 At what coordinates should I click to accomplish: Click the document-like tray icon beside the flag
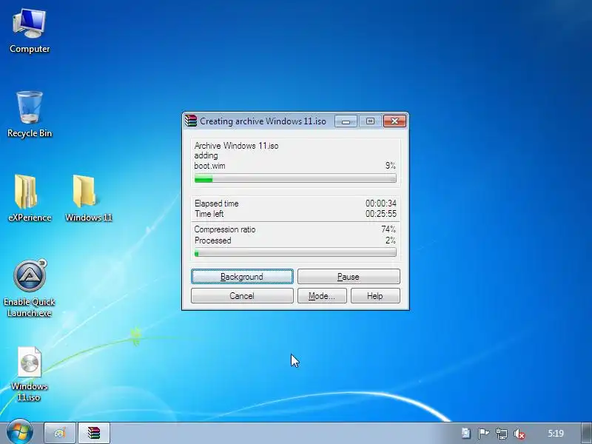coord(466,433)
